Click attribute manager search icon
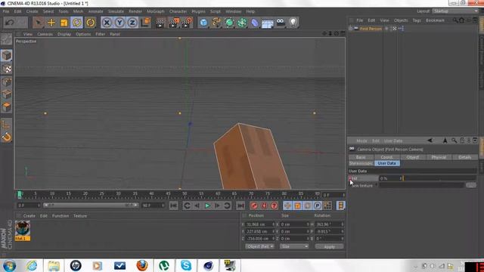Image resolution: width=484 pixels, height=272 pixels. pyautogui.click(x=454, y=141)
